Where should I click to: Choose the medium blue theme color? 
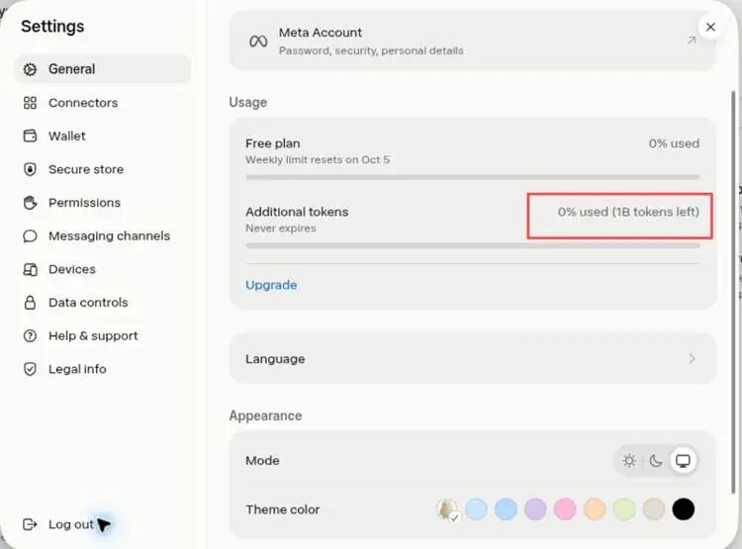click(x=506, y=509)
